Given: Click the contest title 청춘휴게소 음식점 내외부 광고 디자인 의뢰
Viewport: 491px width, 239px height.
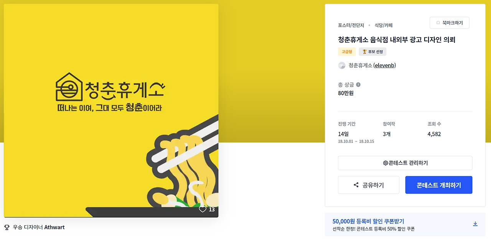Looking at the screenshot, I should 397,40.
